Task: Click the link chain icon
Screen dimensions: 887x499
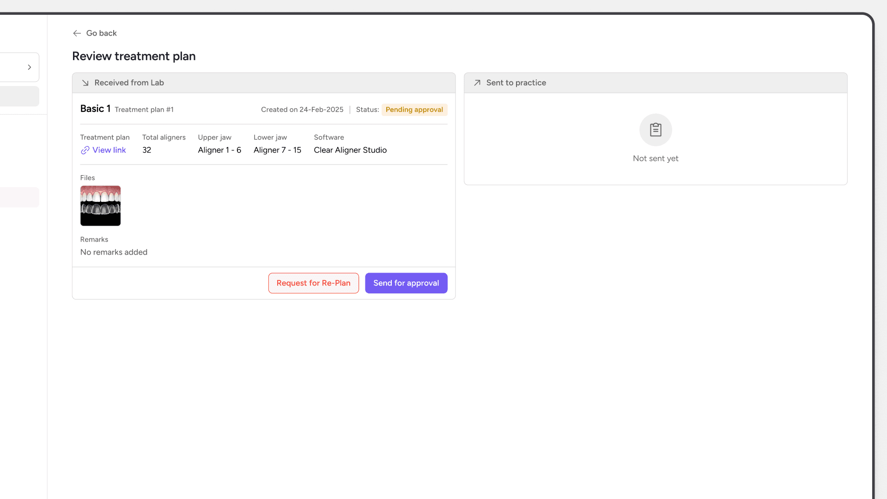Action: 85,150
